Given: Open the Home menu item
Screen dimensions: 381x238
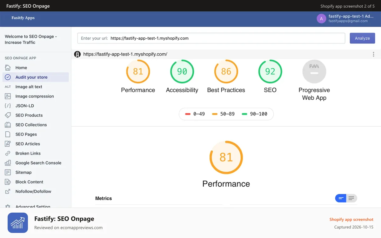Looking at the screenshot, I should [36, 68].
